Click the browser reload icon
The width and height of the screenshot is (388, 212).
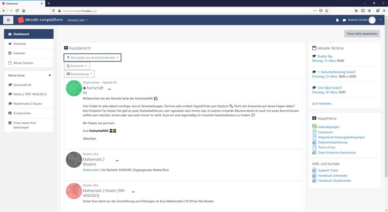pyautogui.click(x=17, y=10)
